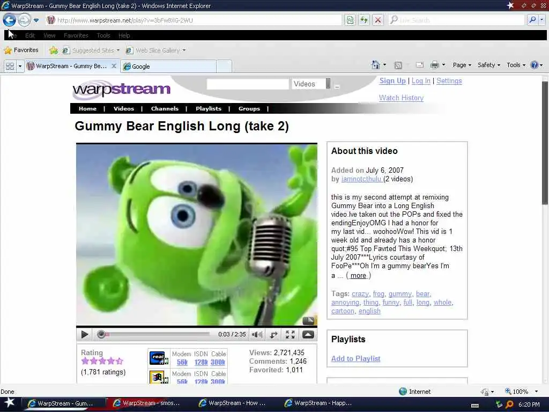
Task: Click the warpstream site search box
Action: (x=248, y=84)
